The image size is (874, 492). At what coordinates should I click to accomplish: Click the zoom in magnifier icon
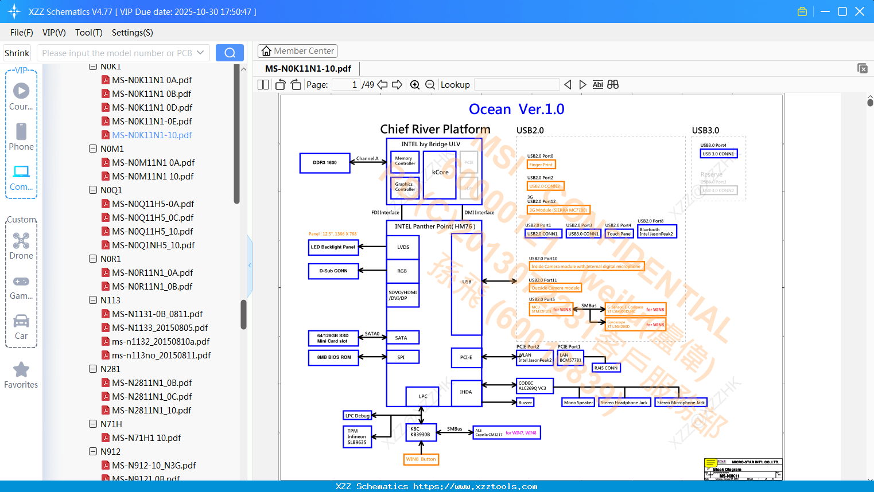[x=415, y=85]
